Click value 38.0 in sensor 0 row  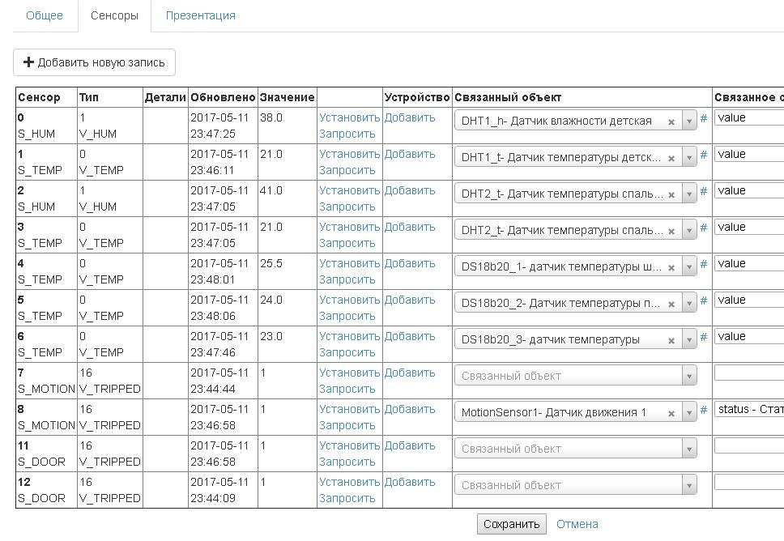pos(271,117)
